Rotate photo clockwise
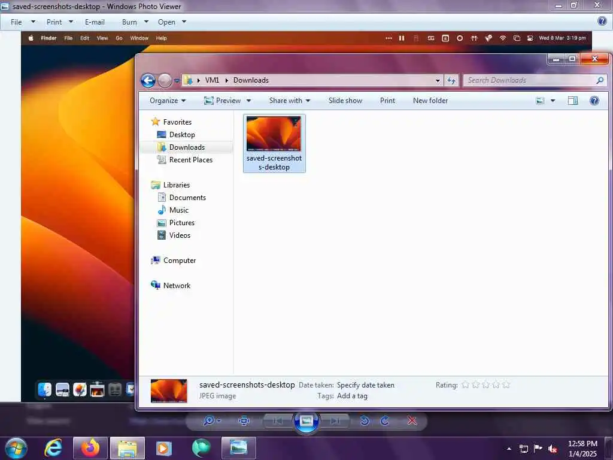 [x=385, y=420]
